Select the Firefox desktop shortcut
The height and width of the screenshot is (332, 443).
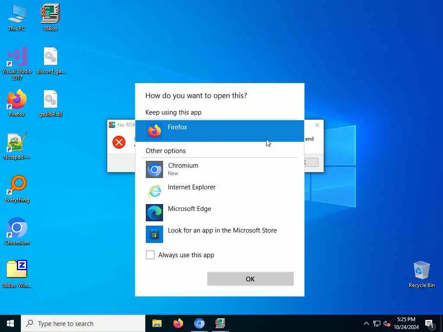click(x=17, y=103)
